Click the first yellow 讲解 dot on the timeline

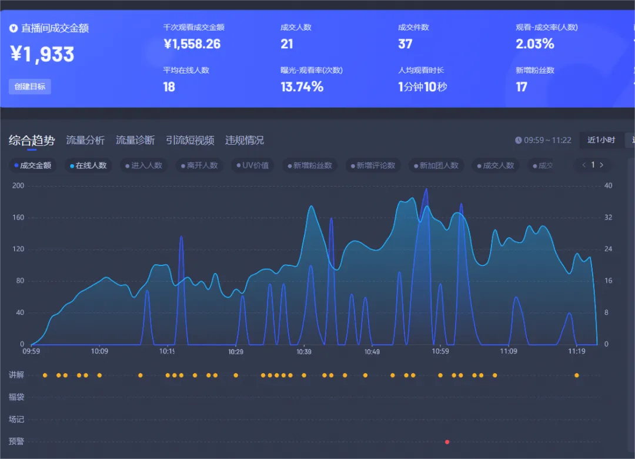(x=45, y=375)
